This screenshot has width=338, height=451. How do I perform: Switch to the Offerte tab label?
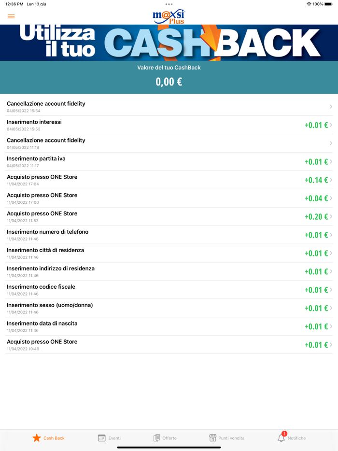click(169, 438)
